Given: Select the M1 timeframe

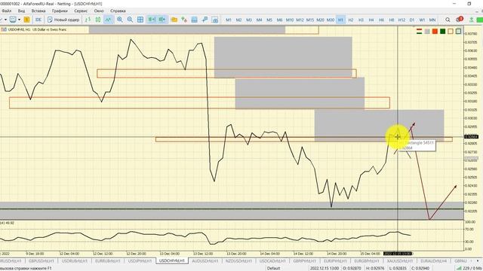Looking at the screenshot, I should click(229, 20).
